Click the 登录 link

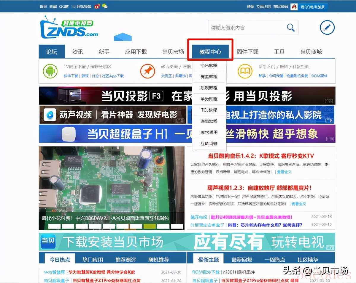point(250,7)
